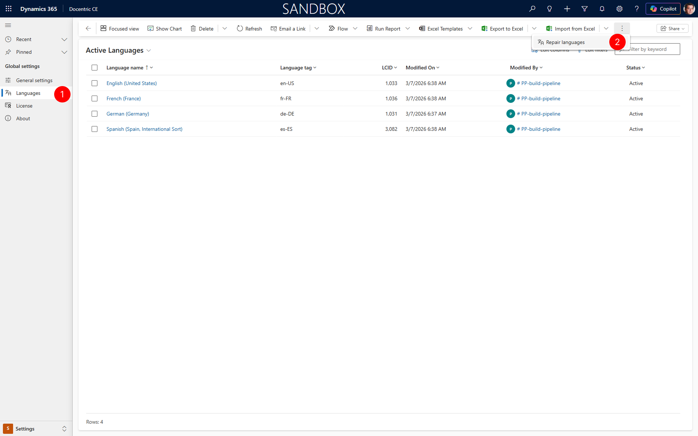Click the Docentric CE app name

tap(84, 9)
